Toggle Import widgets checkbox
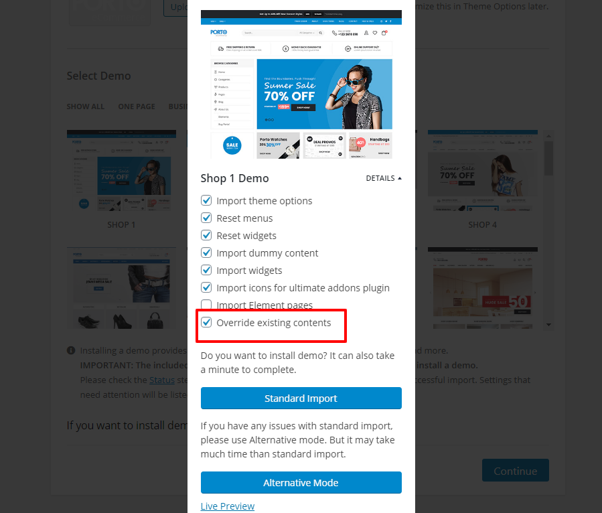The image size is (602, 513). click(x=206, y=270)
